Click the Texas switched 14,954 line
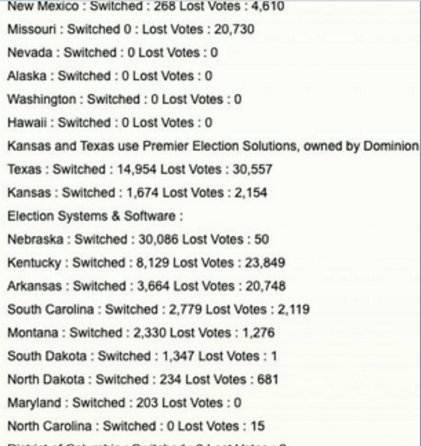 (x=140, y=169)
